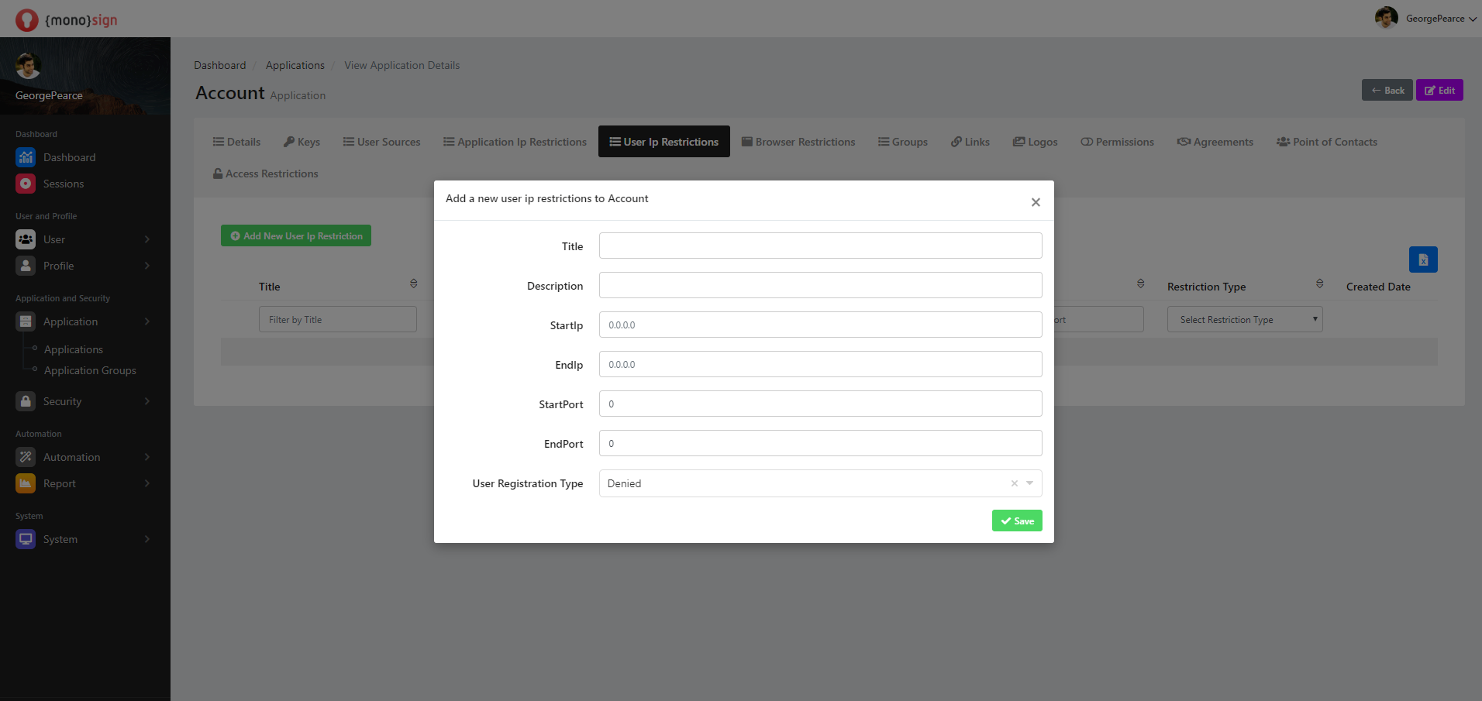Focus the Title input field in dialog
This screenshot has width=1482, height=701.
(x=820, y=246)
